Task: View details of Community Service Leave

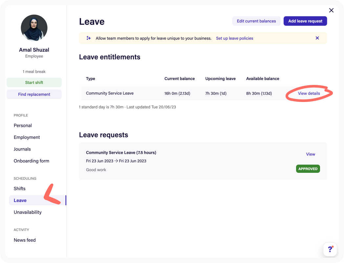Action: tap(309, 93)
